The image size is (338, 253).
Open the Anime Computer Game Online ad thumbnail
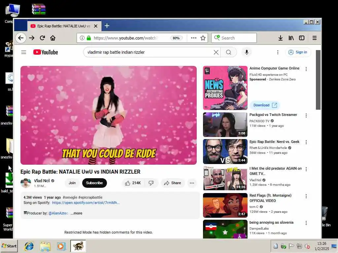click(225, 88)
